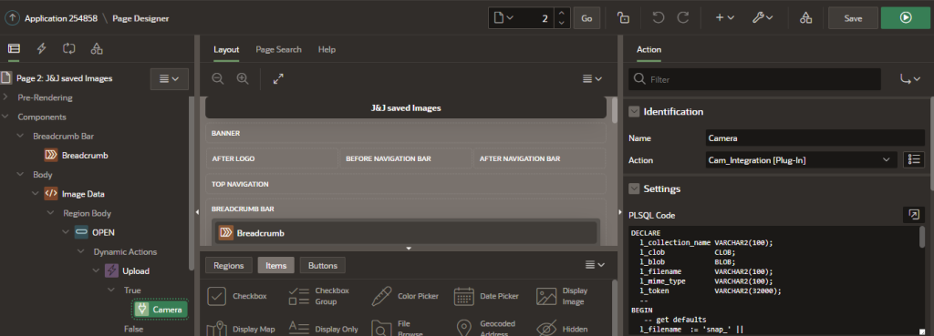
Task: Run the page with the green play button
Action: click(905, 18)
